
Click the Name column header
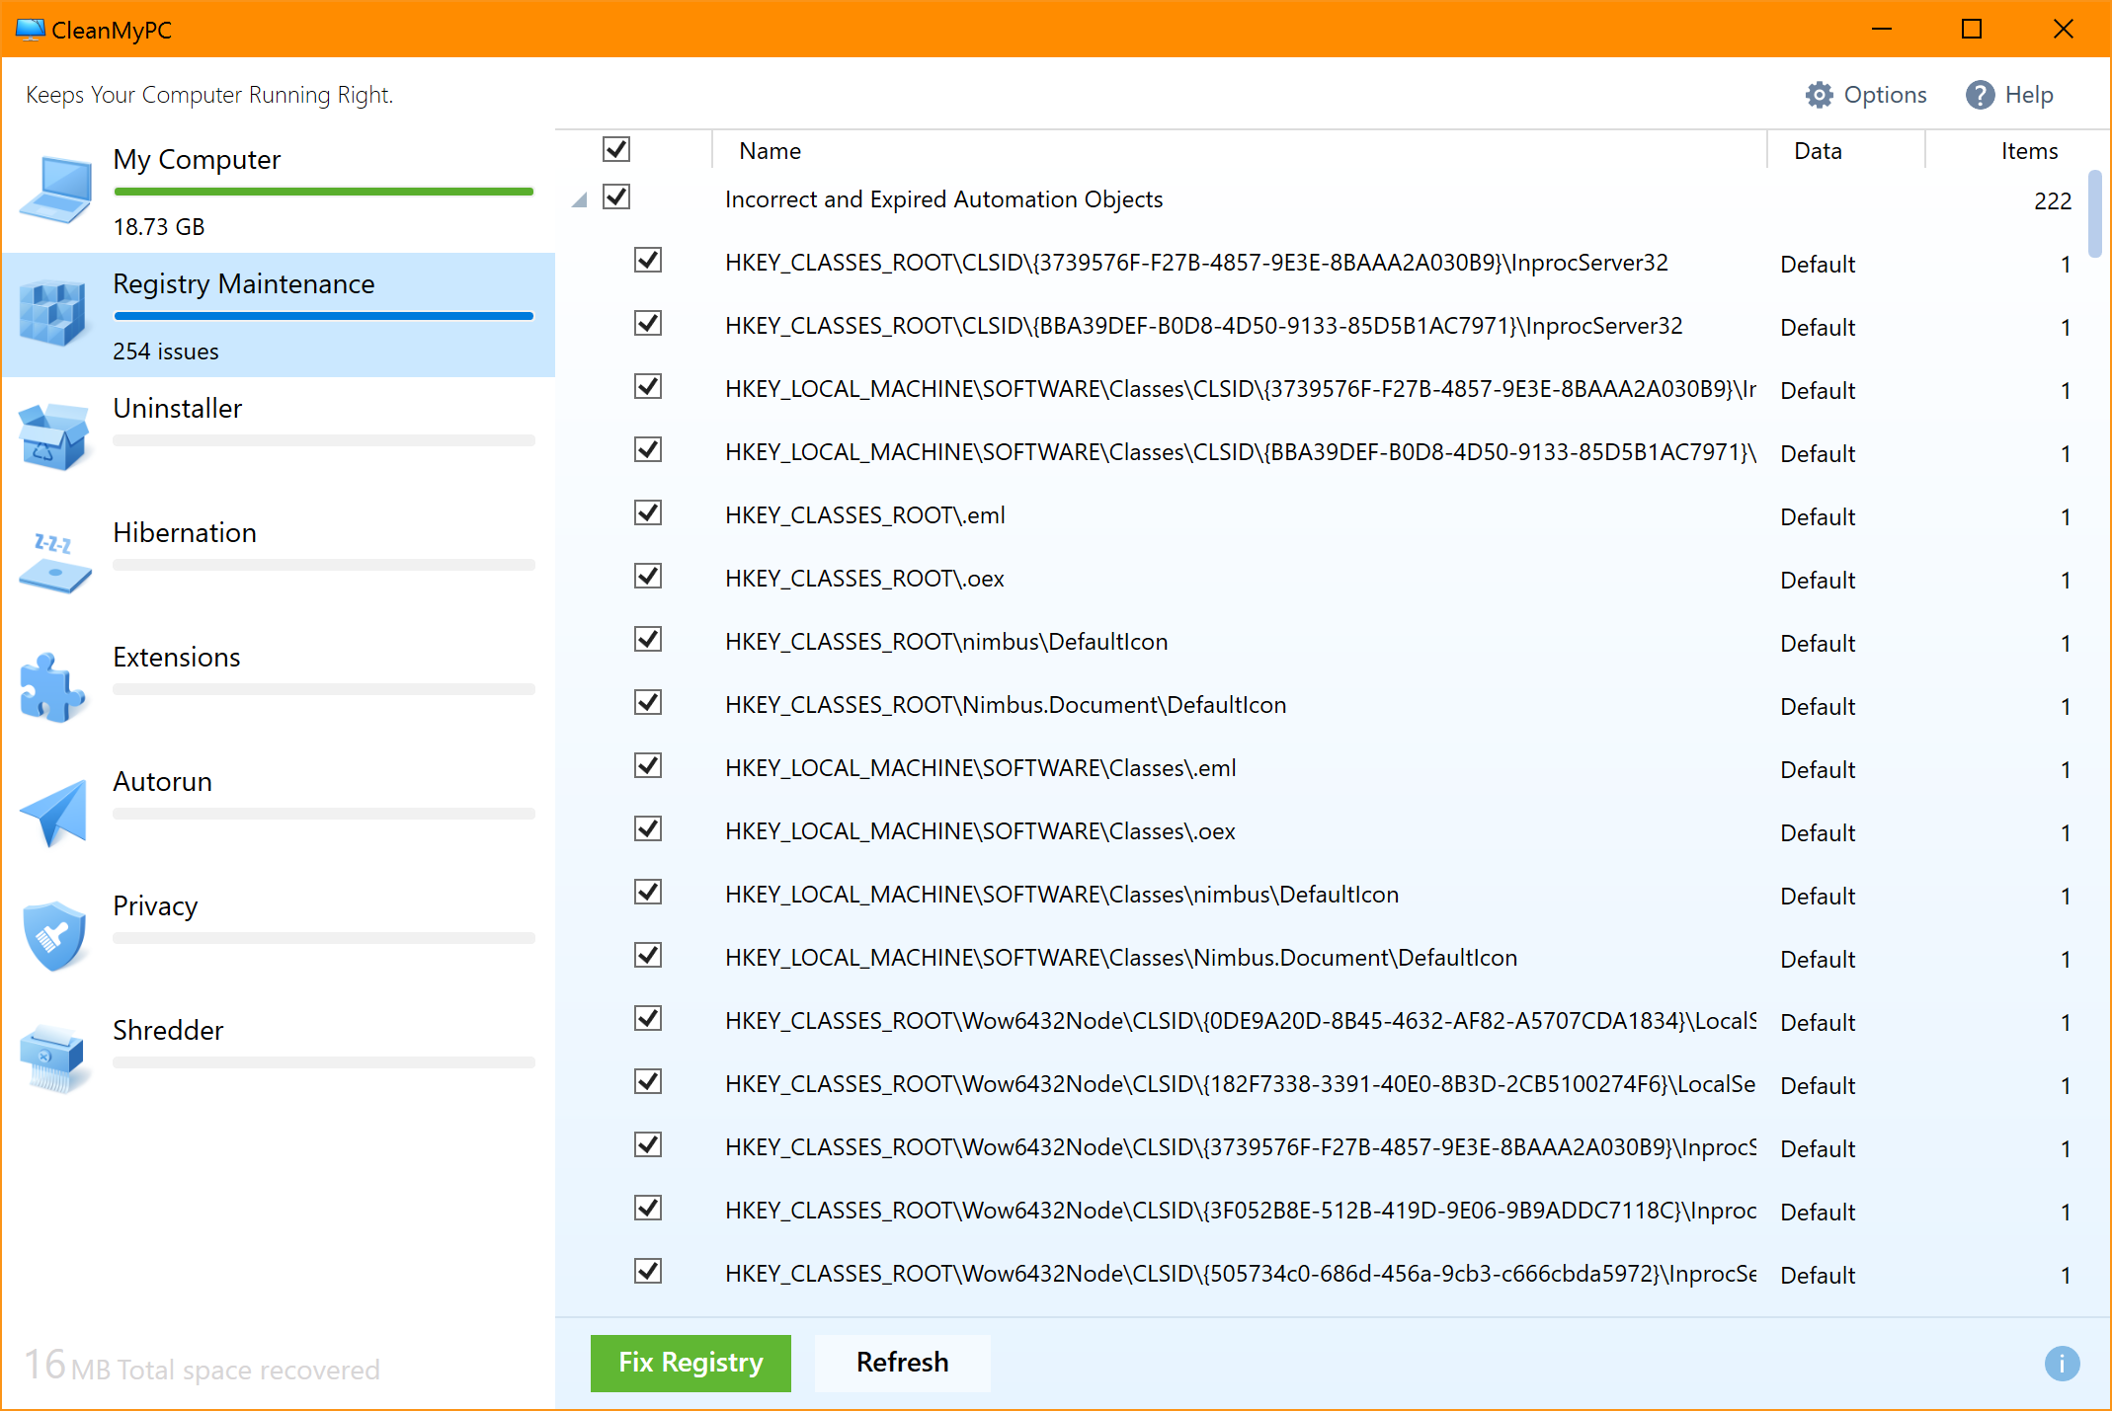pos(771,151)
